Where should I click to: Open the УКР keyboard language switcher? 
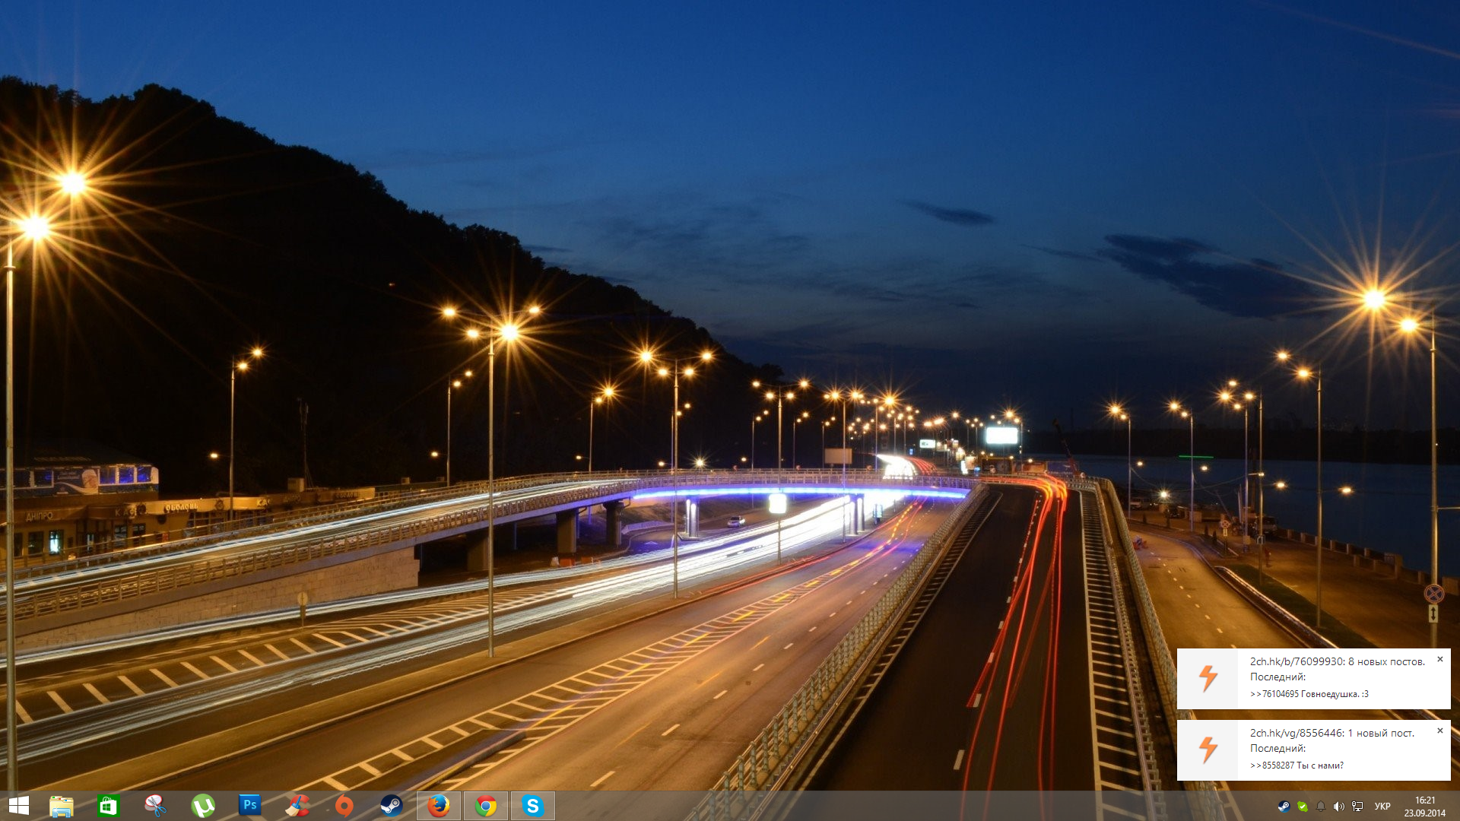click(1382, 807)
